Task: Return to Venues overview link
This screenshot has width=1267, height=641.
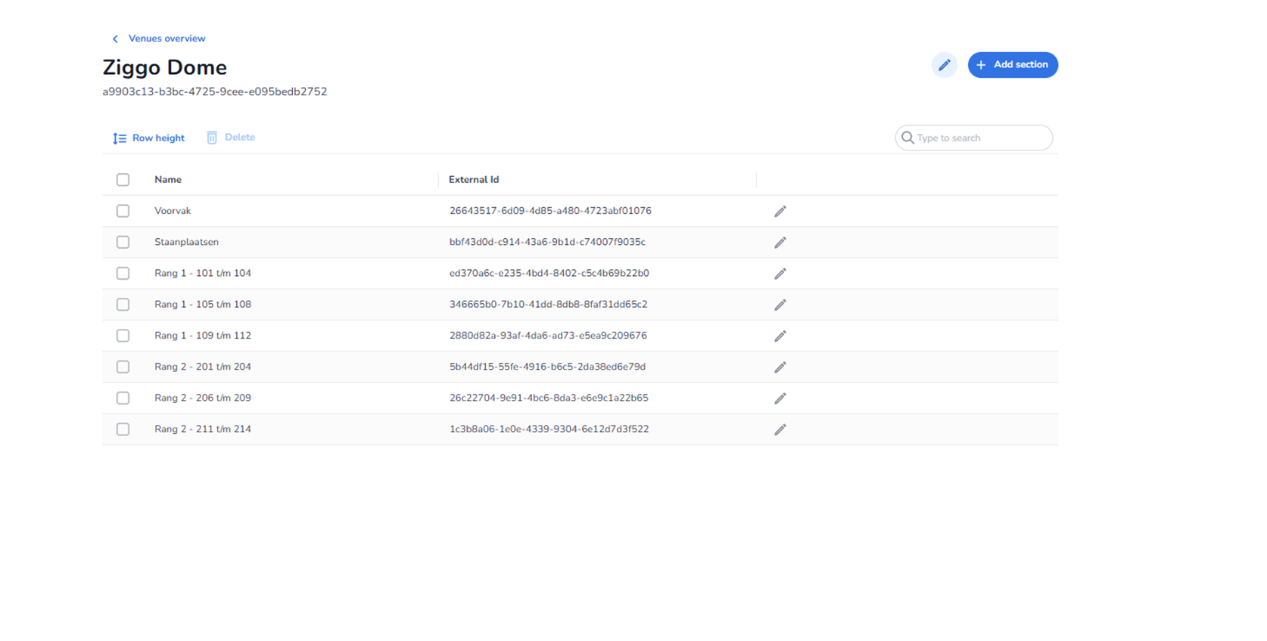Action: [167, 39]
